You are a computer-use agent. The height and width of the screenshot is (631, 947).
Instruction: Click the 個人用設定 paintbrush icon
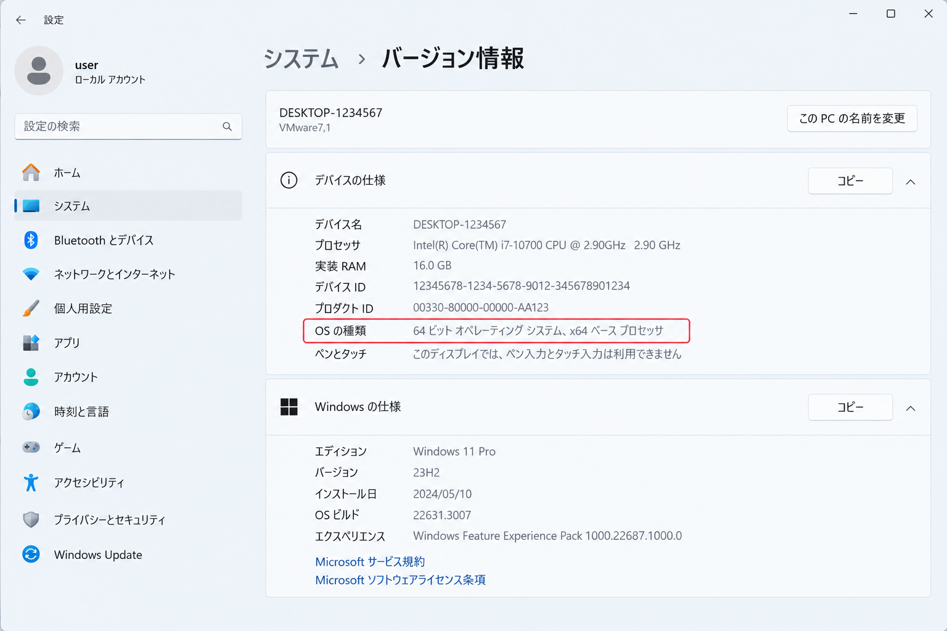31,308
